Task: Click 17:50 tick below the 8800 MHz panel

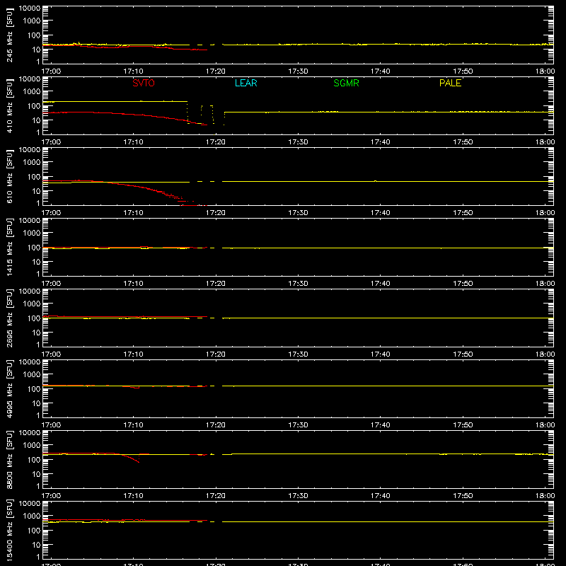Action: click(463, 496)
